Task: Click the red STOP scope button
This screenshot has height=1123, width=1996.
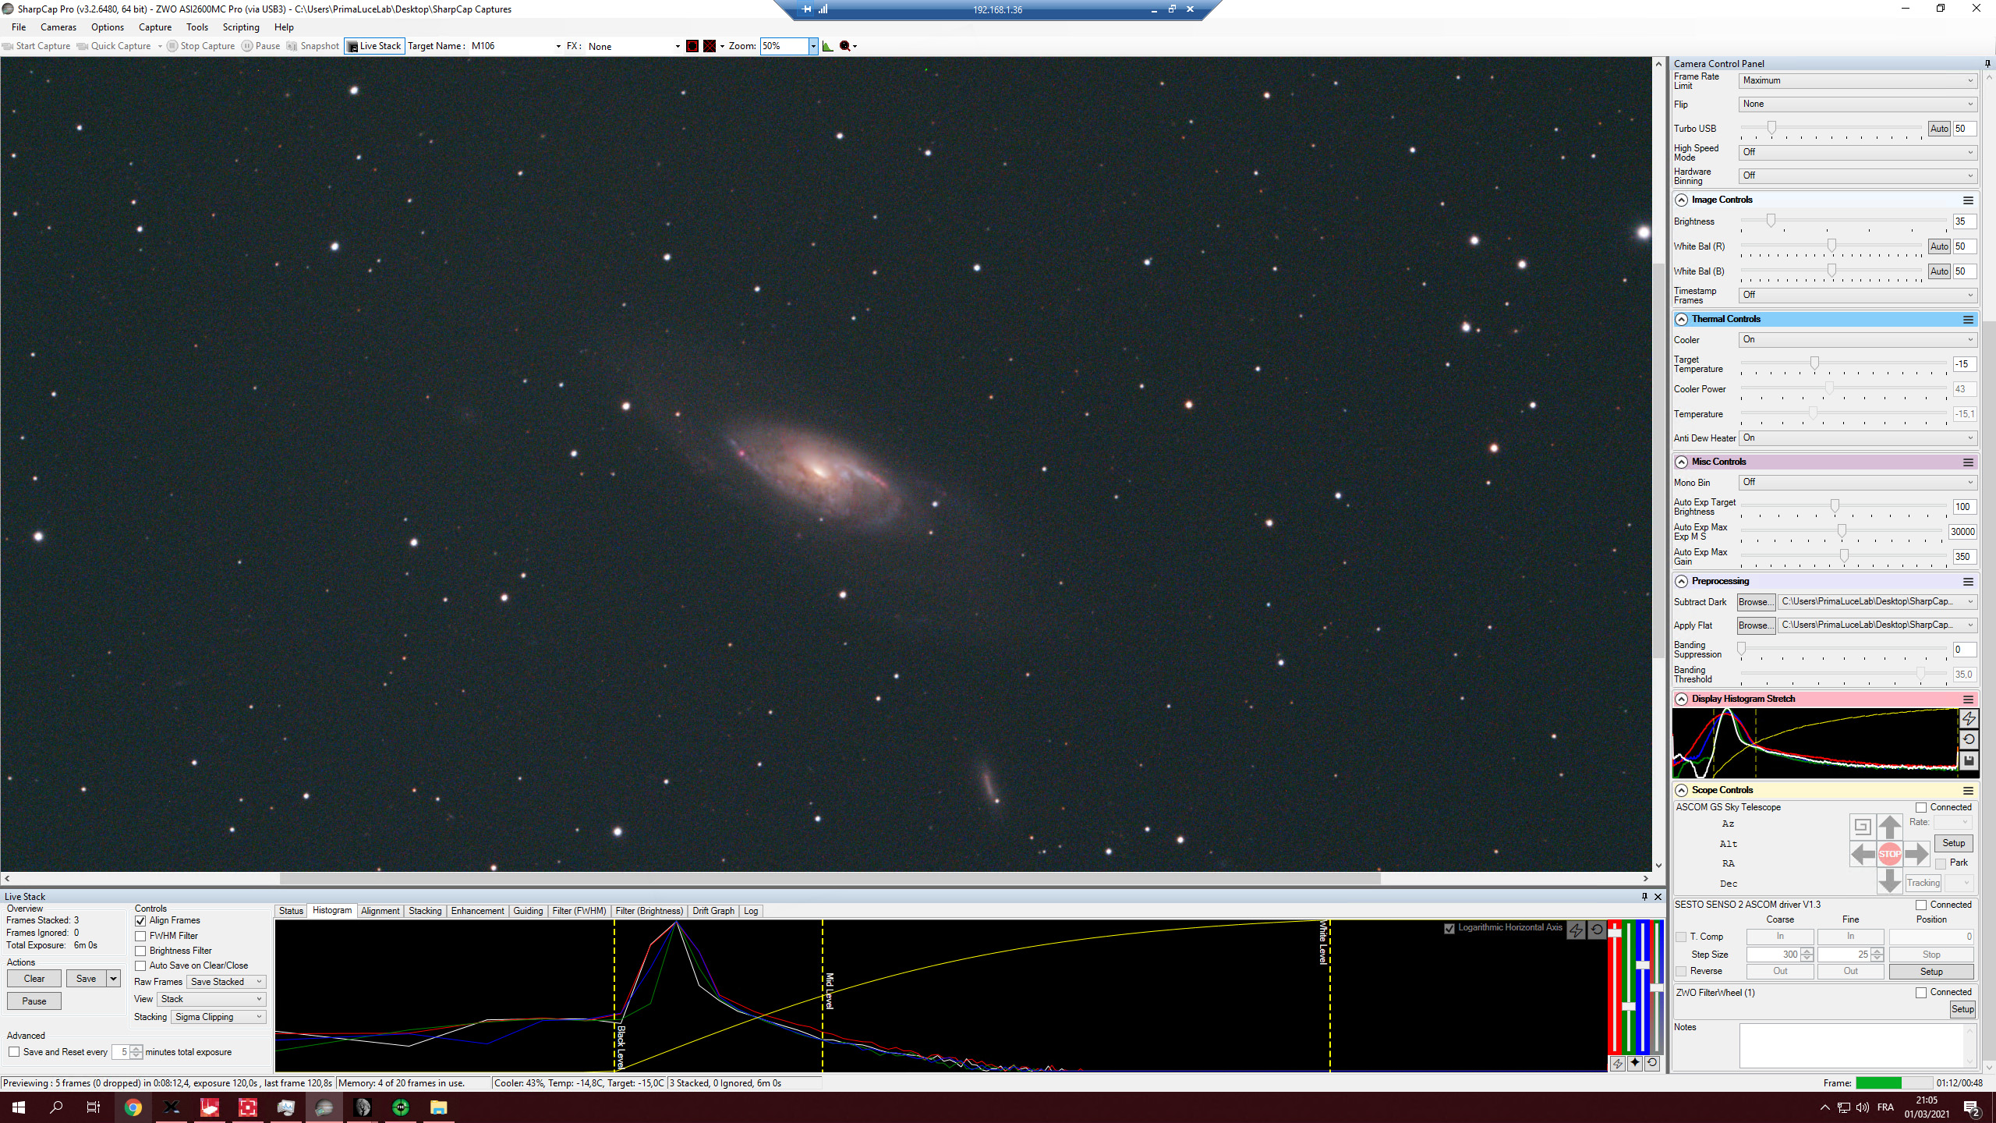Action: tap(1889, 854)
